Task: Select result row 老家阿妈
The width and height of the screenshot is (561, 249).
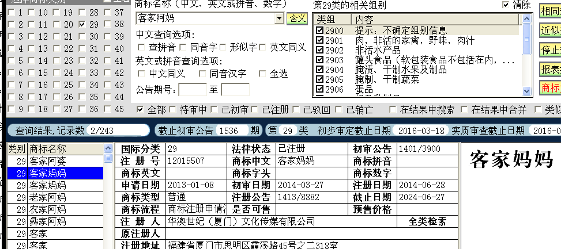Action: pos(55,197)
